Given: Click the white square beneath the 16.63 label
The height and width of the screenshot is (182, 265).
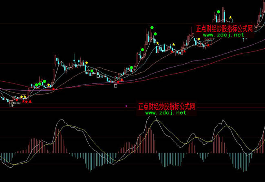Looking at the screenshot, I should pos(11,105).
